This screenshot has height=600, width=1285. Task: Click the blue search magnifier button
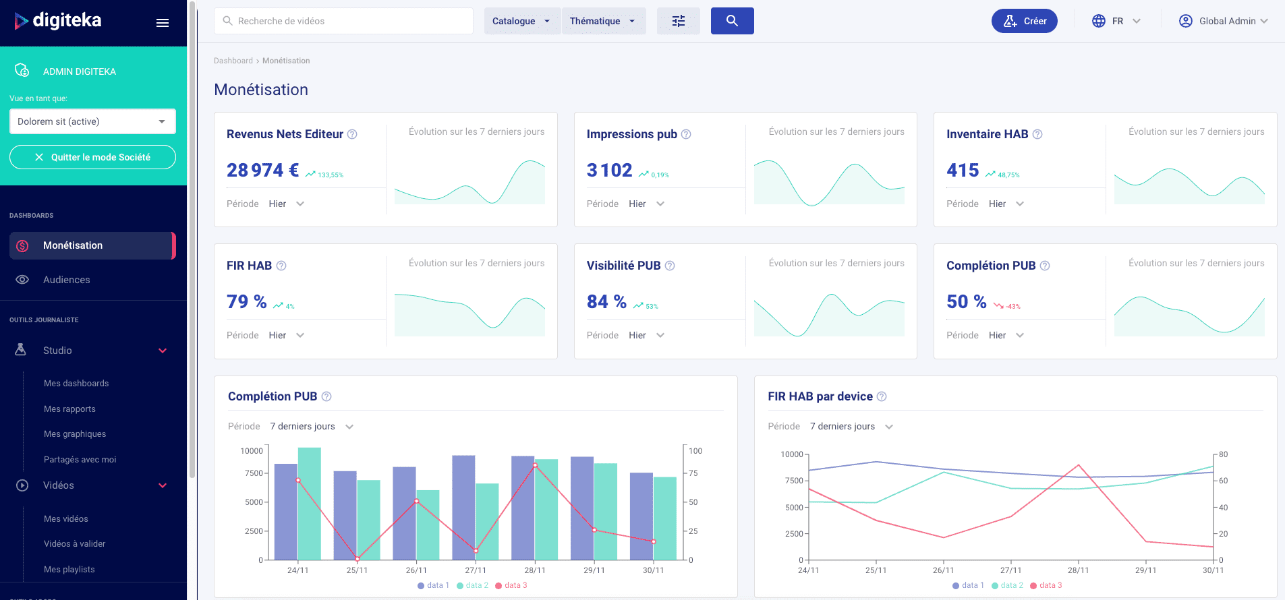[732, 21]
